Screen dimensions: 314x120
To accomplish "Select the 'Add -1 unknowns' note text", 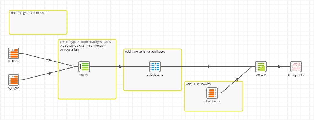I will 198,84.
